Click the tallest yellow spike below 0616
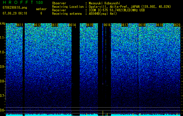 pyautogui.click(x=103, y=113)
